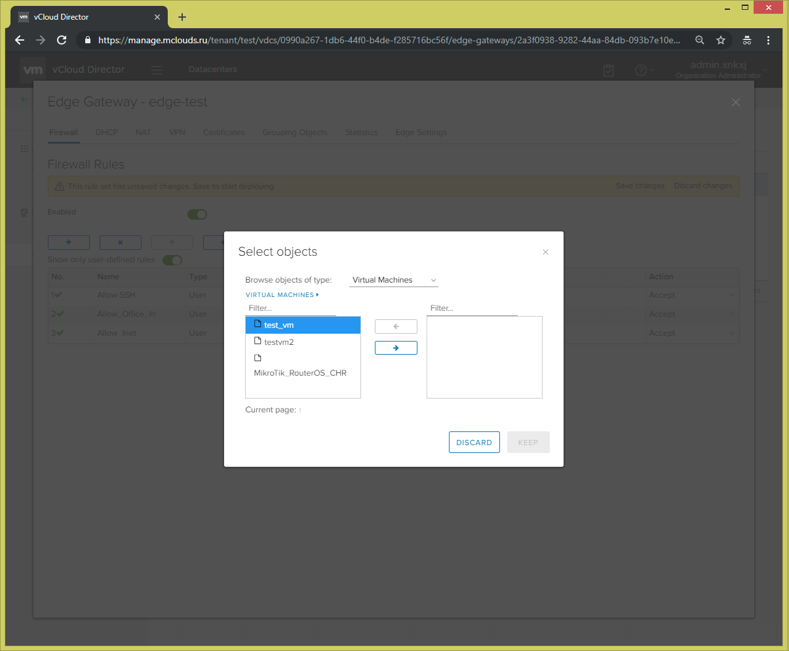Open the help question-mark menu
This screenshot has width=789, height=651.
coord(645,70)
